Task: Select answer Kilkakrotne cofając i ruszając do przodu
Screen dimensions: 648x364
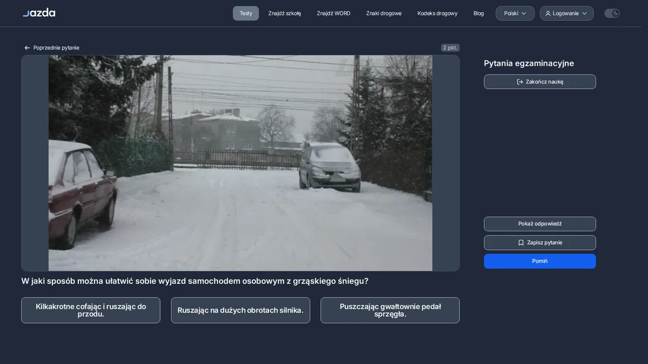Action: click(91, 310)
